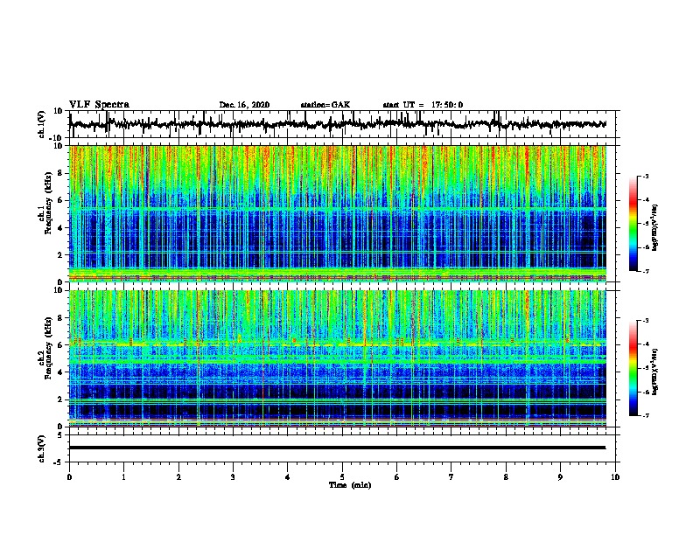Click the "ch.3(V)" axis label
This screenshot has height=535, width=693.
(x=42, y=448)
